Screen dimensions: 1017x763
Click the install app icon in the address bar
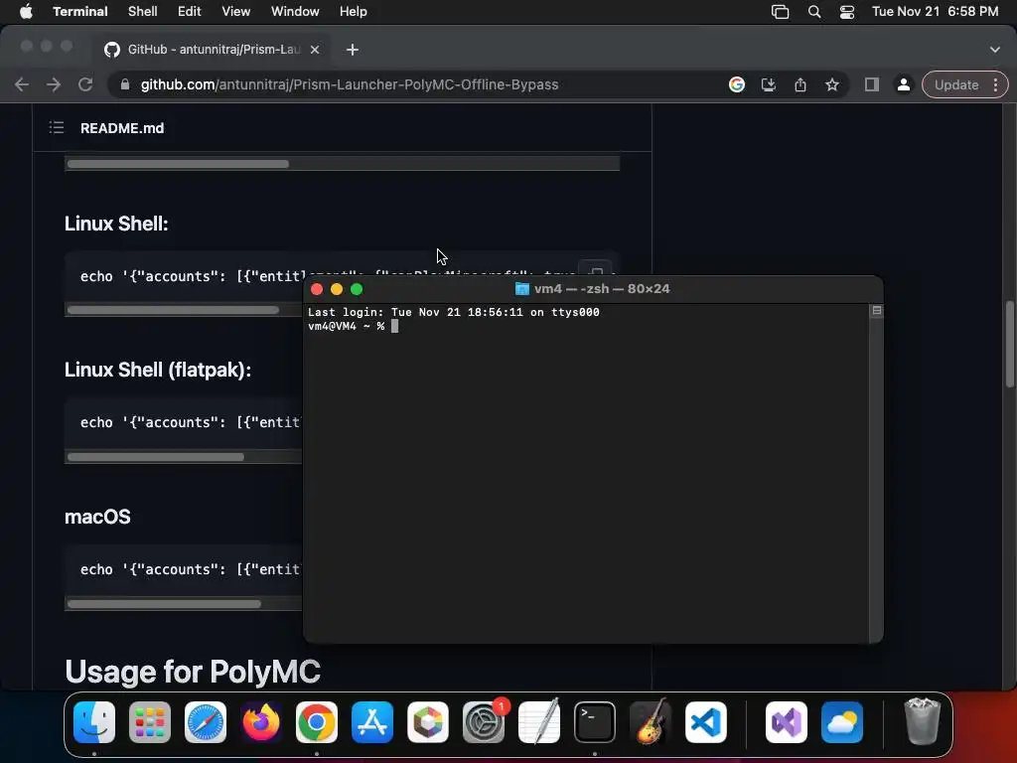(x=769, y=84)
